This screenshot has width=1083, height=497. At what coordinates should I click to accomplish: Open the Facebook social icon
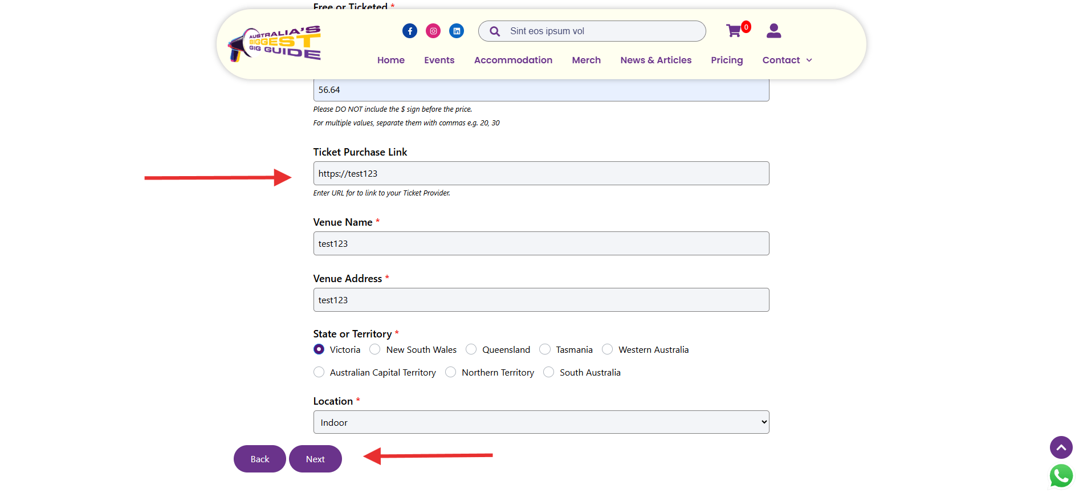pyautogui.click(x=410, y=31)
